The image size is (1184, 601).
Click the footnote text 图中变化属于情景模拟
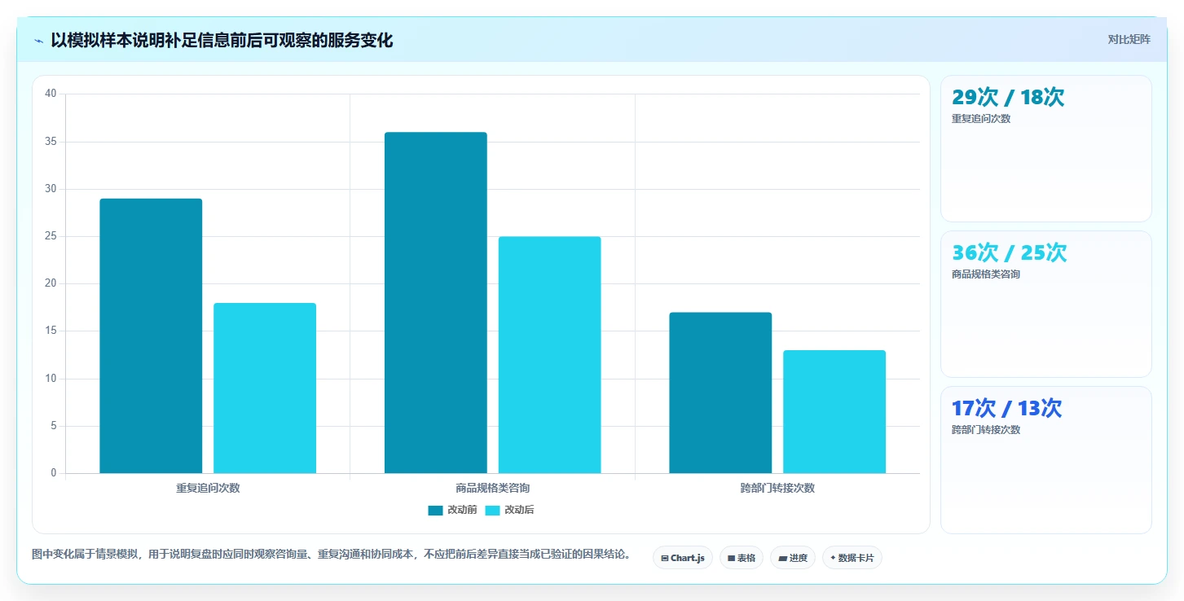[x=331, y=555]
